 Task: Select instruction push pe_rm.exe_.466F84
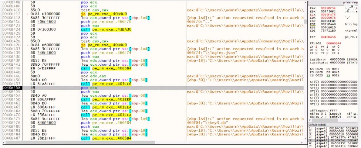coord(106,123)
